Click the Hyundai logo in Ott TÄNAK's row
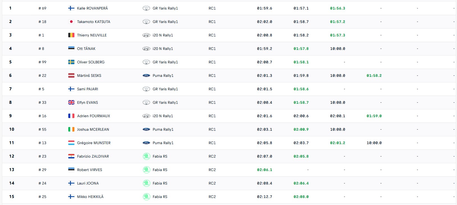 (146, 49)
